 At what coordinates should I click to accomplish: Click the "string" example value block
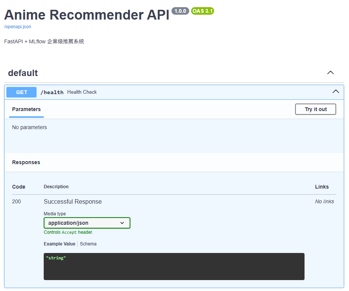pos(174,267)
